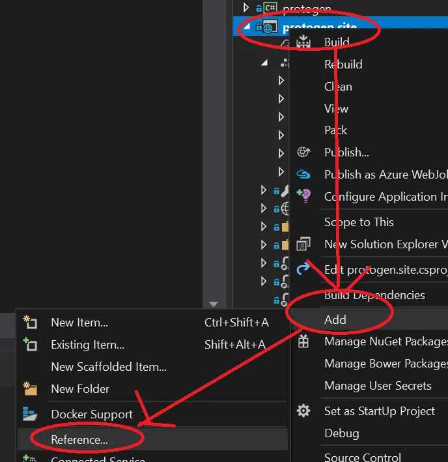Select Configure Application Insights entry
The image size is (448, 462).
tap(386, 197)
